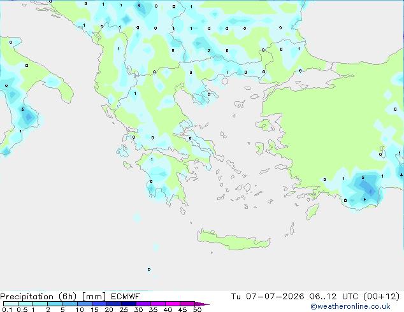
Task: Click the 2–5 mm legend swatch
Action: [55, 304]
